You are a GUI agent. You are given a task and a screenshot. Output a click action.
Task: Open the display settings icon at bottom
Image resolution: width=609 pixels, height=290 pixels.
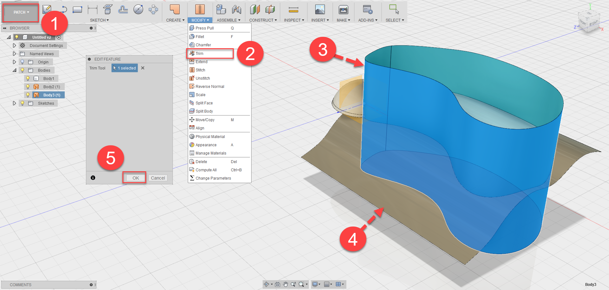pos(315,284)
